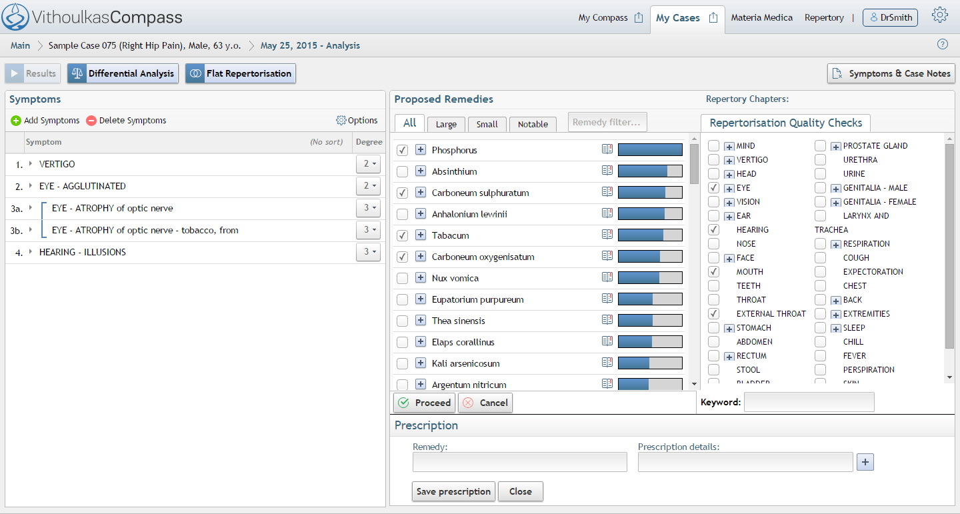This screenshot has width=960, height=514.
Task: Check the PROSTATE GLAND chapter checkbox
Action: click(x=820, y=145)
